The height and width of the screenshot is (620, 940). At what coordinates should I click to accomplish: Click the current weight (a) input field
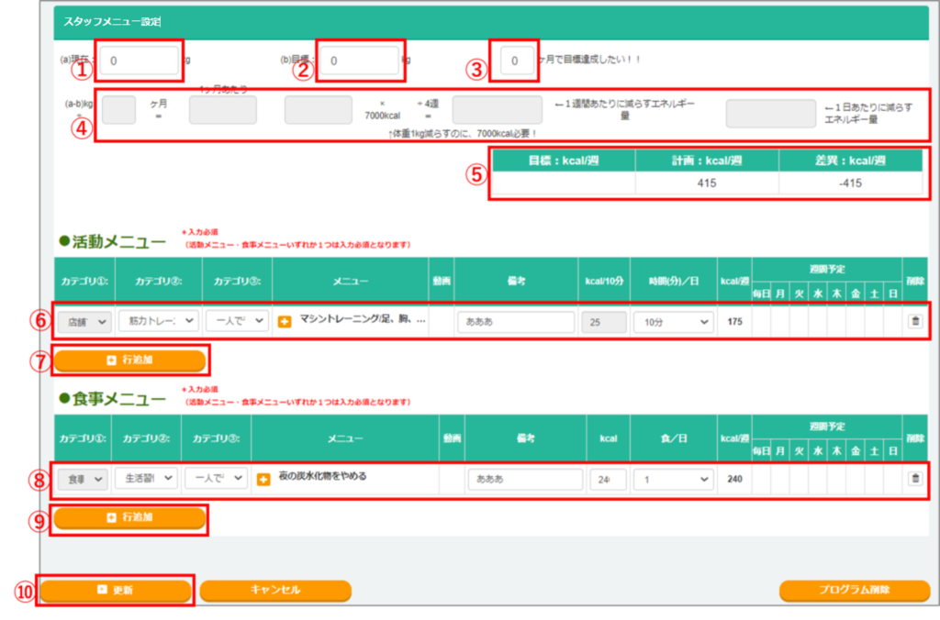coord(140,61)
